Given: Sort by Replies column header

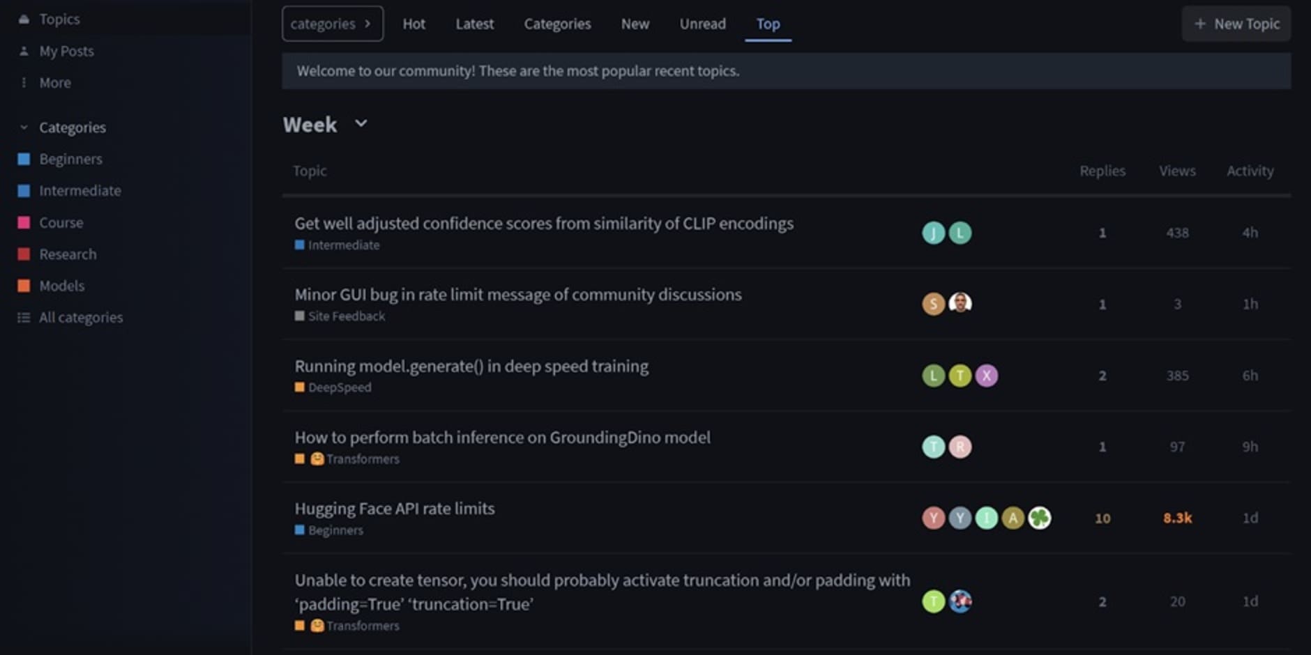Looking at the screenshot, I should 1102,171.
